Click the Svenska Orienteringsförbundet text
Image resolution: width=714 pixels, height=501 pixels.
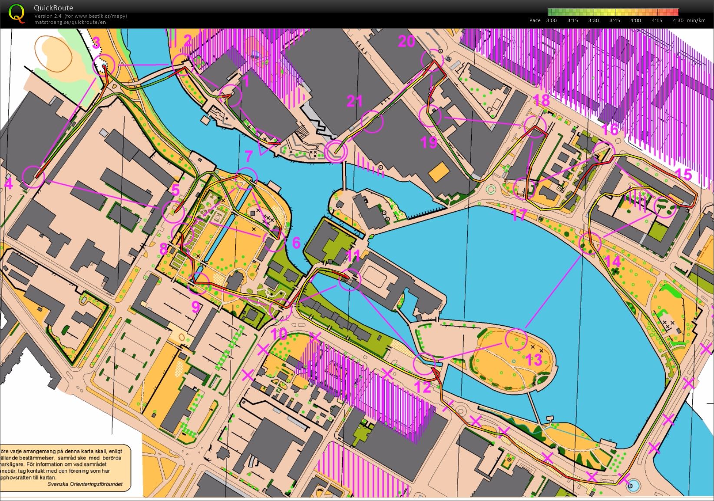pyautogui.click(x=85, y=485)
